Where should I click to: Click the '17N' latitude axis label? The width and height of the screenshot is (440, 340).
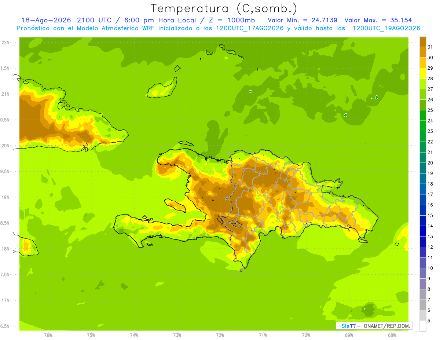[6, 300]
